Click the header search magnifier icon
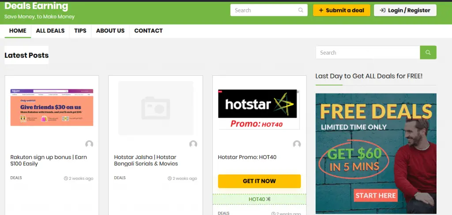The width and height of the screenshot is (452, 215). pos(301,10)
